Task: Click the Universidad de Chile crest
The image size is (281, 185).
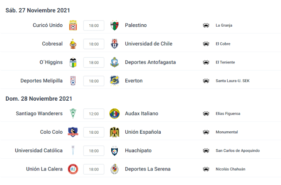Action: [115, 44]
